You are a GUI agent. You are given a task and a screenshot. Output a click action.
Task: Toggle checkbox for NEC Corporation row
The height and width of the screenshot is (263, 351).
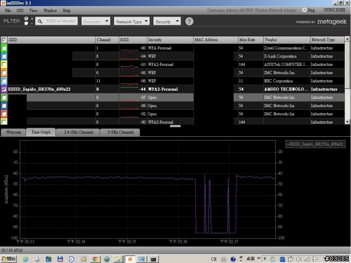tap(4, 81)
